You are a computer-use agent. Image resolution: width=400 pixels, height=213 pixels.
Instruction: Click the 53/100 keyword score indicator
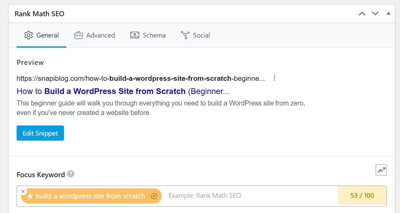[362, 195]
